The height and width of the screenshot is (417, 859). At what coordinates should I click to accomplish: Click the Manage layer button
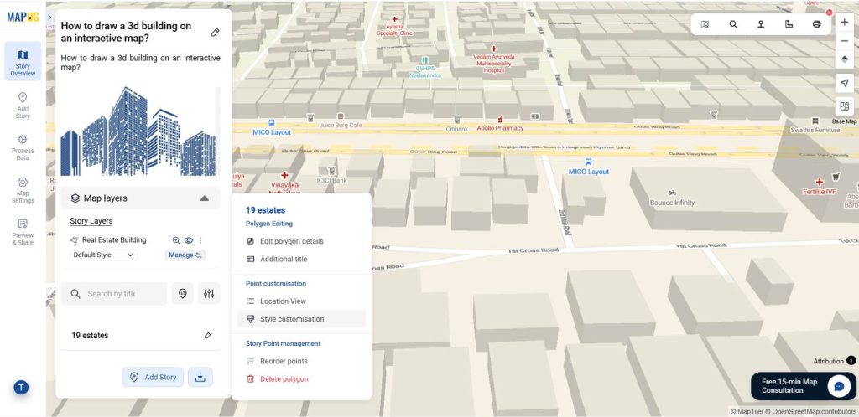coord(185,255)
